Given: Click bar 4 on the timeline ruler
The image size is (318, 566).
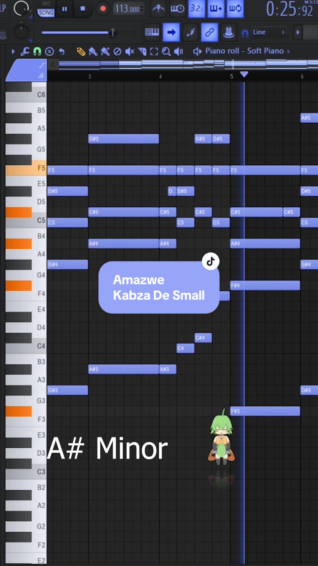Looking at the screenshot, I should click(160, 77).
